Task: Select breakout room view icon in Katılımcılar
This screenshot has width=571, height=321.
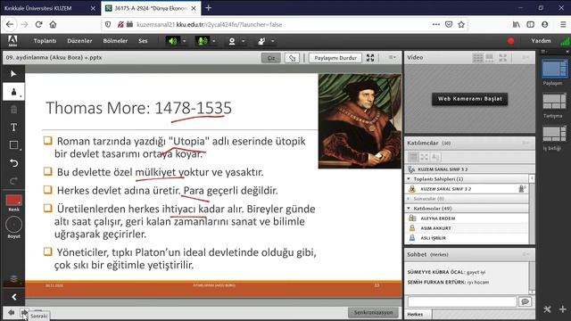Action: click(425, 157)
